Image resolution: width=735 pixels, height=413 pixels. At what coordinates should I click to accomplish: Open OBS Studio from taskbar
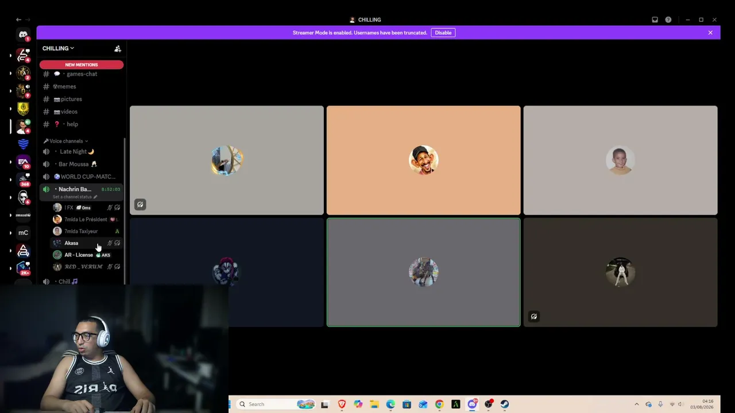489,404
